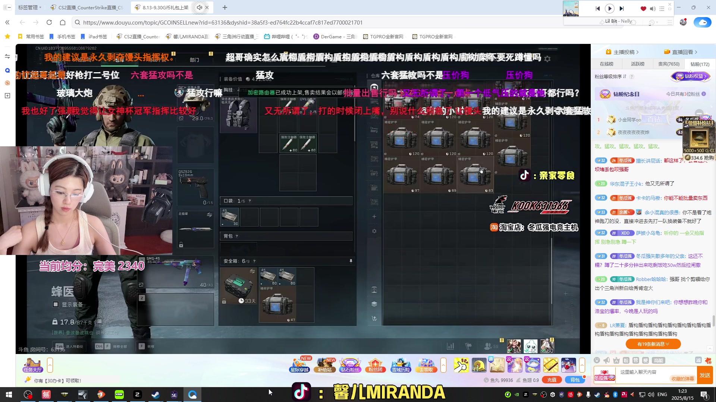Select 小金同学oo in the fan ranking
Screen dimensions: 716x402
(x=629, y=120)
